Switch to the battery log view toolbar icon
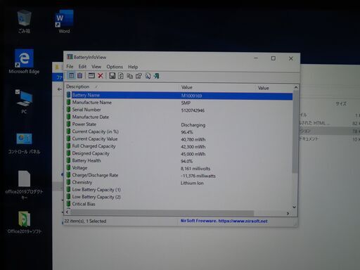The width and height of the screenshot is (360, 270). 80,75
